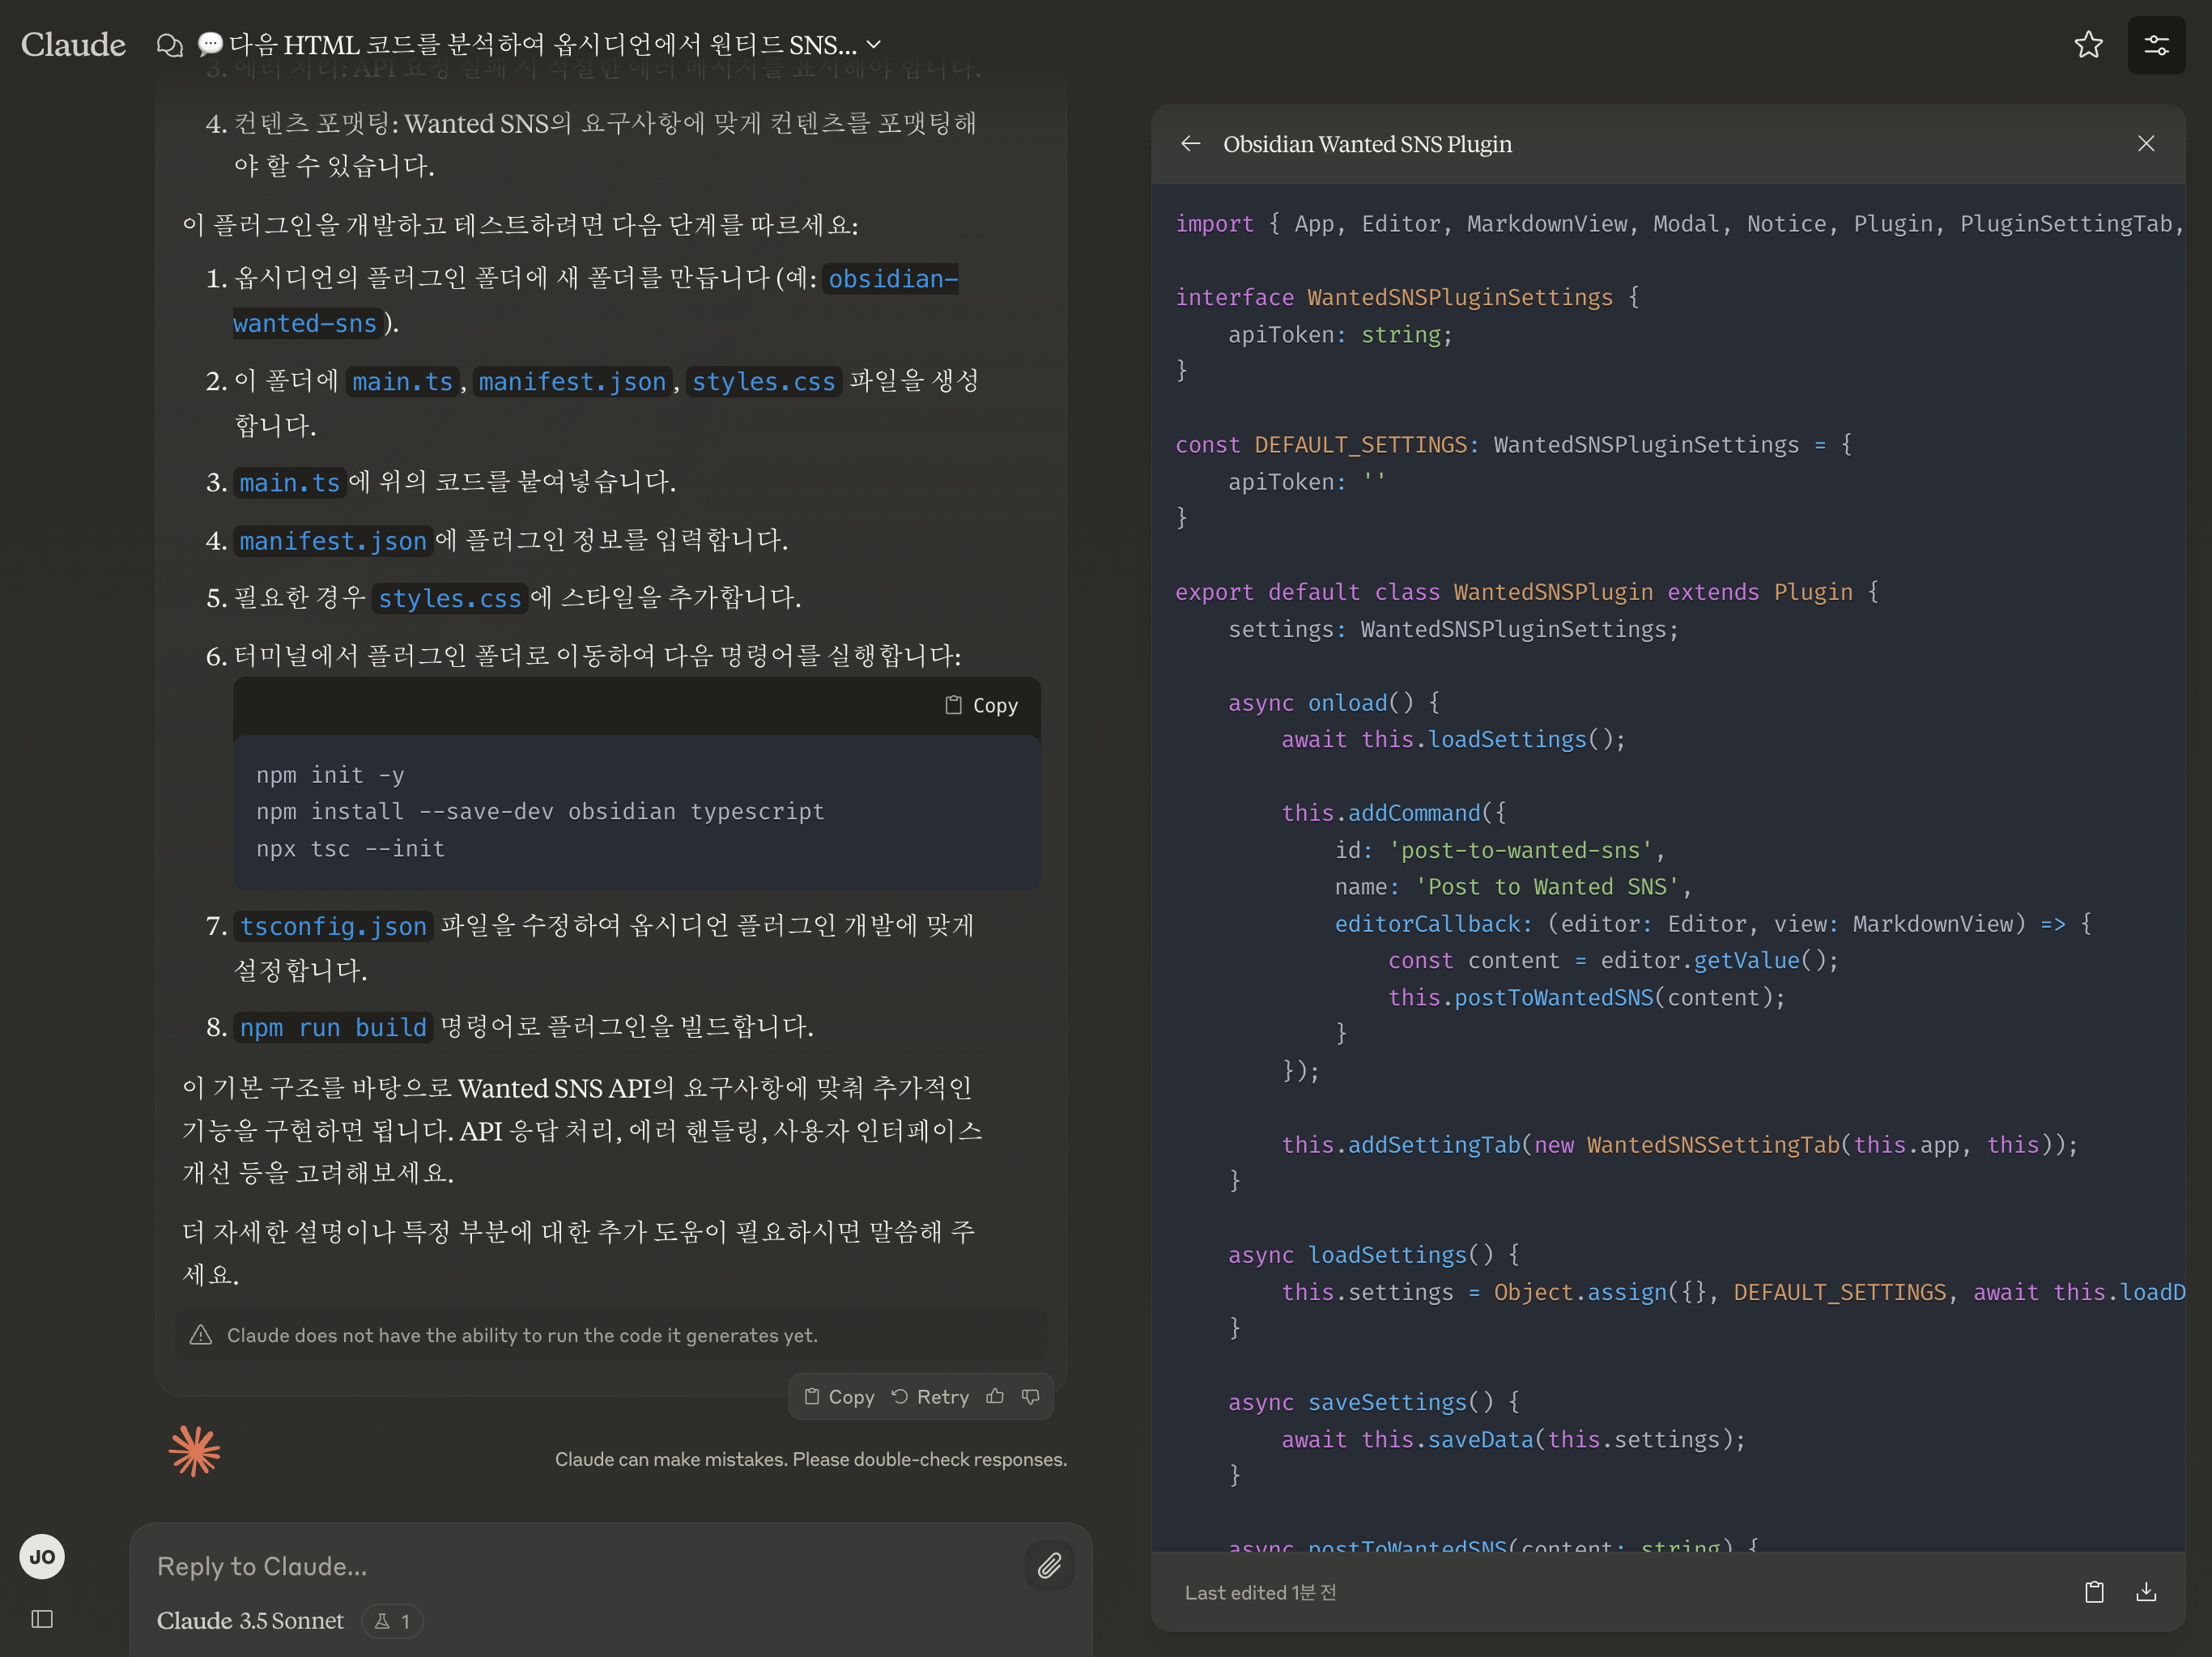This screenshot has height=1657, width=2212.
Task: Open chat controls sliders icon
Action: (2156, 45)
